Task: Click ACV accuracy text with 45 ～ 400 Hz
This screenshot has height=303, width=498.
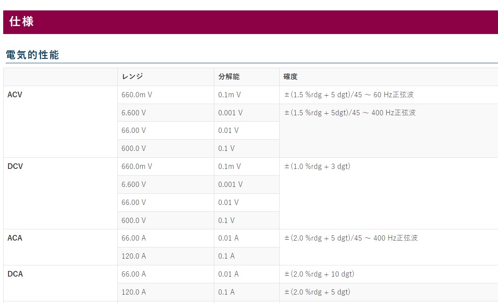Action: (350, 113)
